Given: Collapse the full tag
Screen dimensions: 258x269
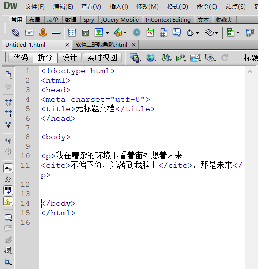Looking at the screenshot, I should point(8,103).
